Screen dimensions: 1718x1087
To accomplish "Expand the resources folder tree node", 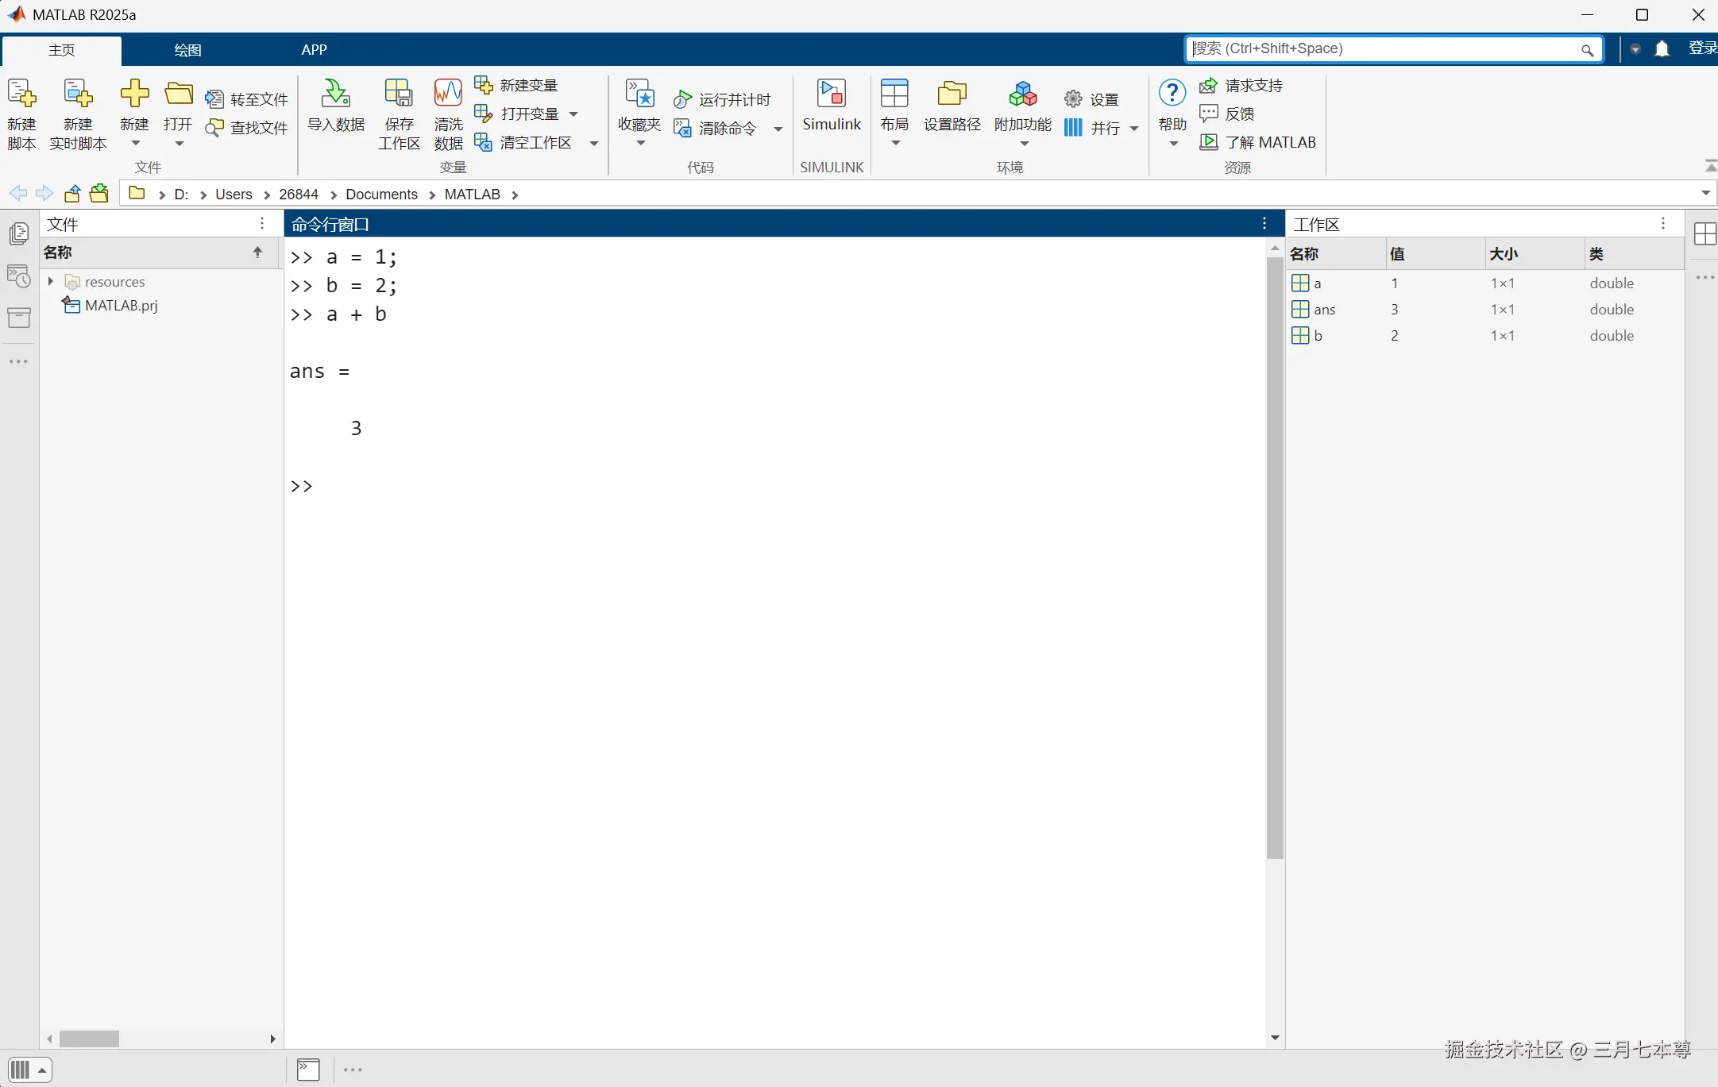I will coord(51,281).
